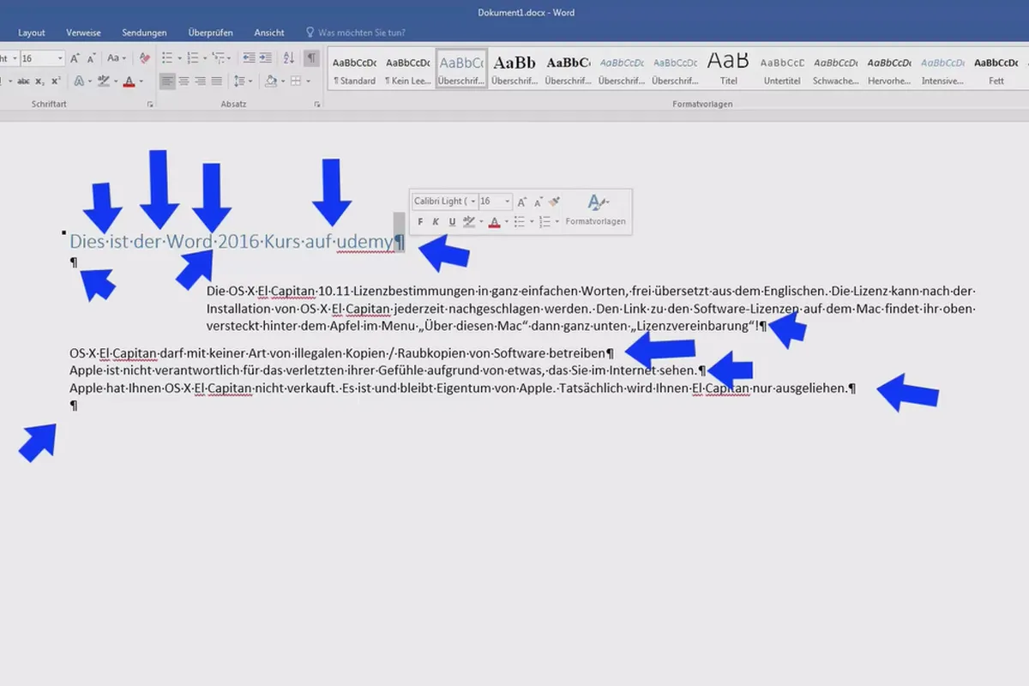Apply the Kein Leerraum style

click(x=407, y=69)
